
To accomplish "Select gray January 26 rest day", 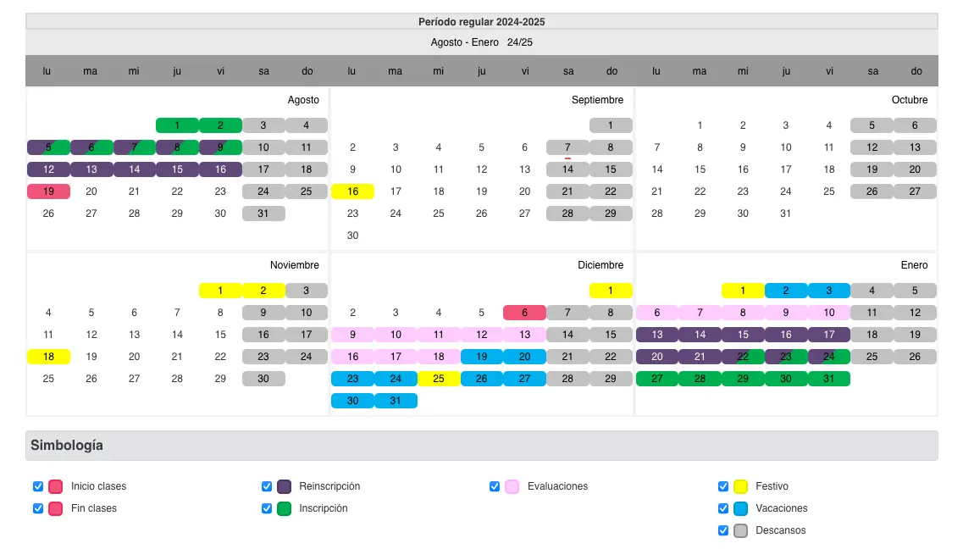I will click(915, 357).
